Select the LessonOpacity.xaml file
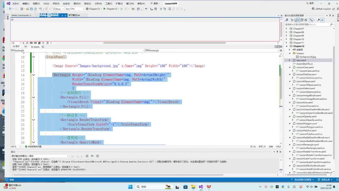This screenshot has width=339, height=191. tap(306, 116)
